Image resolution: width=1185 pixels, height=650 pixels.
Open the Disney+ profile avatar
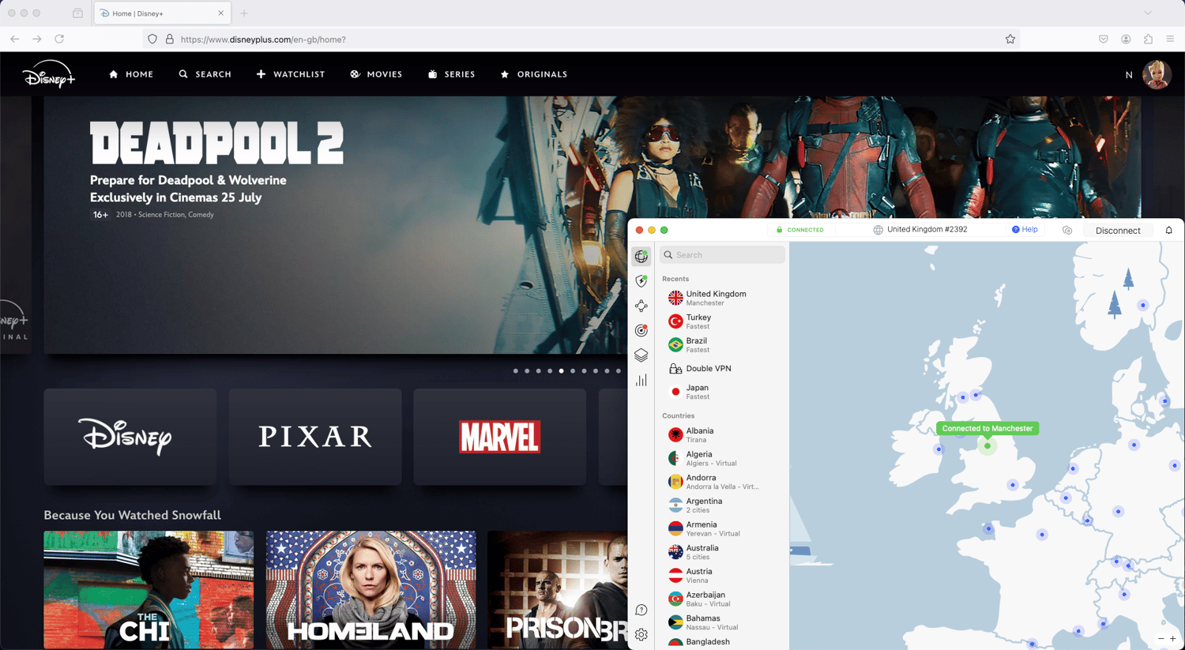pos(1157,74)
